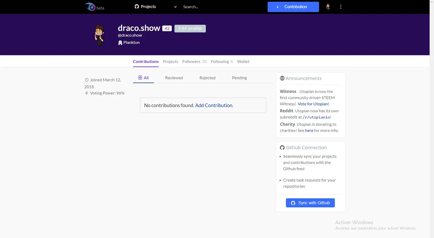Click the lightning Voting Power icon
The image size is (434, 238).
point(86,93)
